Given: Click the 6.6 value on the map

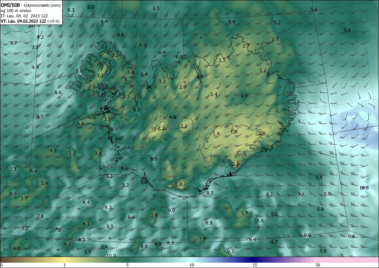Looking at the screenshot, I should click(x=13, y=194).
